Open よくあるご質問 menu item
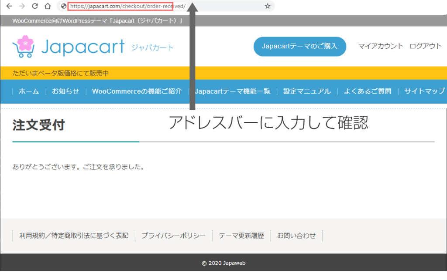Screen dimensions: 447x280 [368, 91]
